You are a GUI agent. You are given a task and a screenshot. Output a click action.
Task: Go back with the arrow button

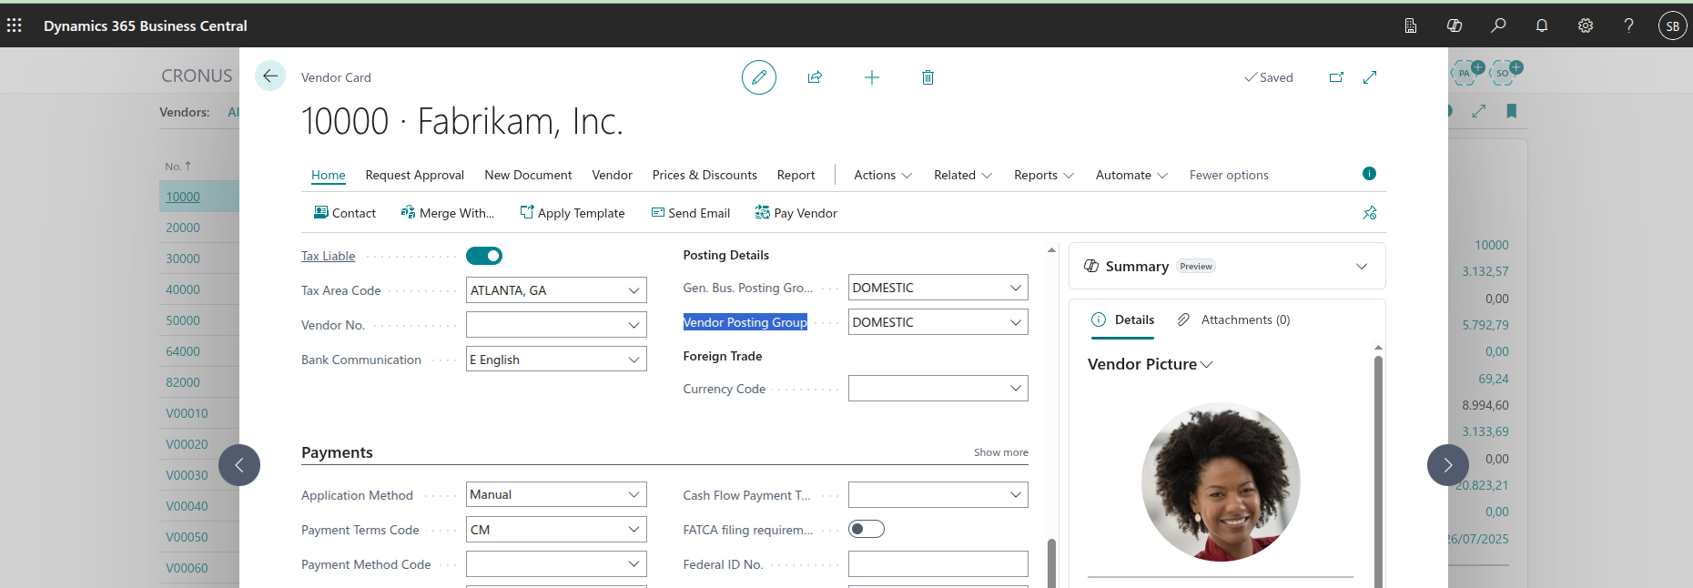point(270,76)
